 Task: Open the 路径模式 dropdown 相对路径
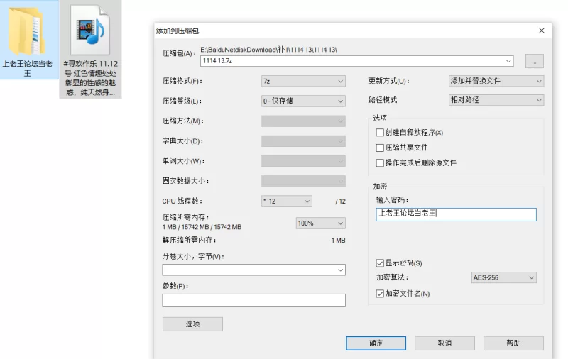[x=496, y=100]
